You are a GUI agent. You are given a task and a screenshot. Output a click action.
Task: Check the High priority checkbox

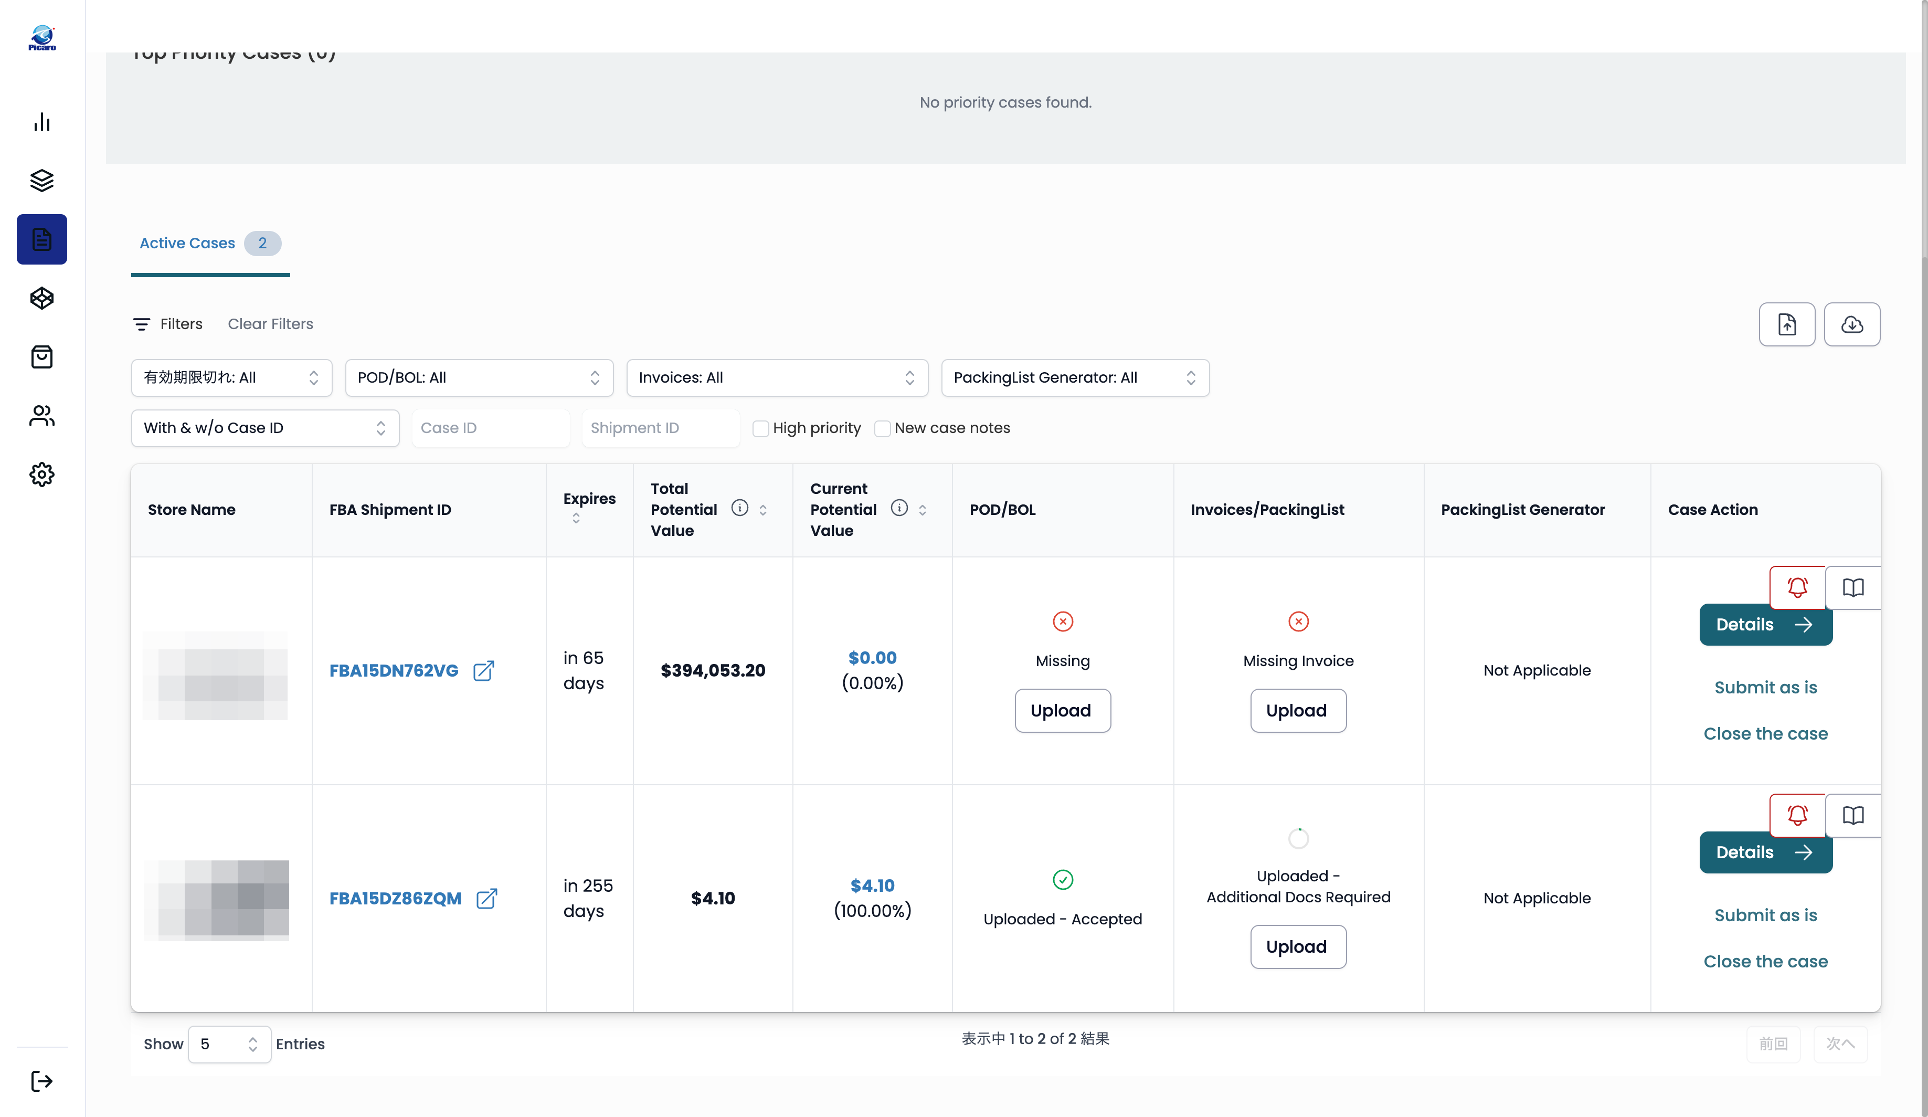click(x=760, y=428)
